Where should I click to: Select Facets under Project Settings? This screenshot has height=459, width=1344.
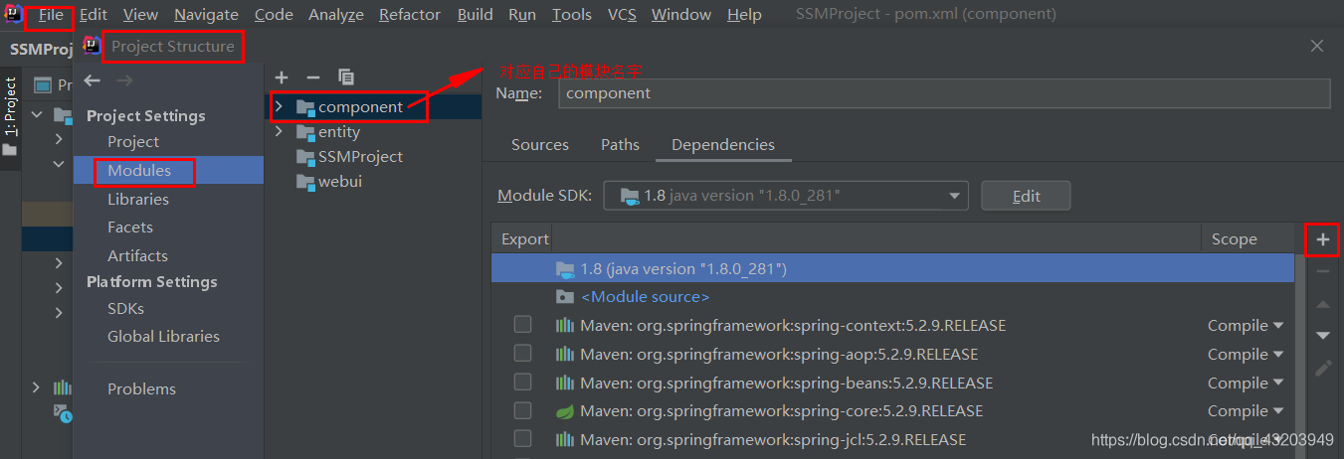pyautogui.click(x=130, y=228)
